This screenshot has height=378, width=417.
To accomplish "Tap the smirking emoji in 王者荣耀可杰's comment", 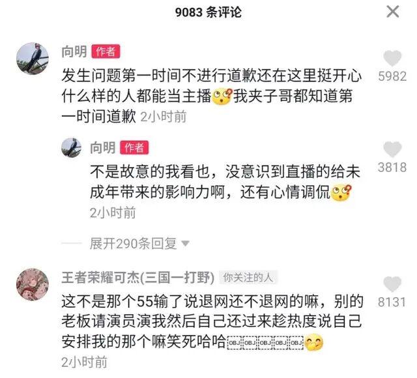I will [314, 342].
